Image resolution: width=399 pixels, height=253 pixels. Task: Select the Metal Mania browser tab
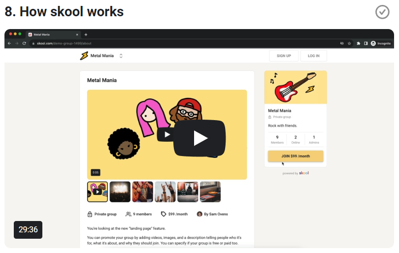(53, 34)
